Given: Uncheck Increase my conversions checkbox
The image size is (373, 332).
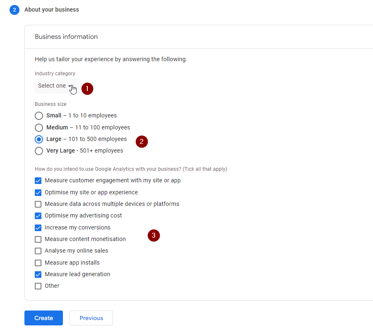Looking at the screenshot, I should [x=38, y=228].
